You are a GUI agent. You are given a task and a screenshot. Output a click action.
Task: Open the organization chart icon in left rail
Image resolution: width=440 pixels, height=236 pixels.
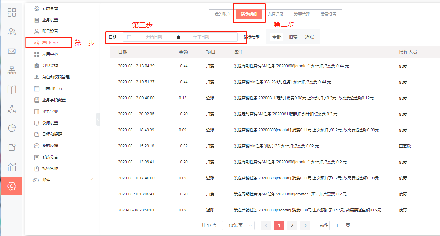click(x=12, y=70)
